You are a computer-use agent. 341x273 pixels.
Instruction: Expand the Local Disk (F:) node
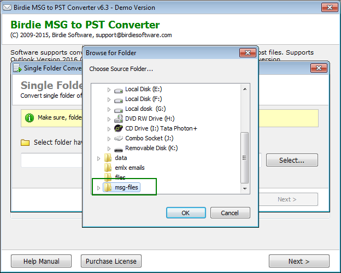[109, 99]
